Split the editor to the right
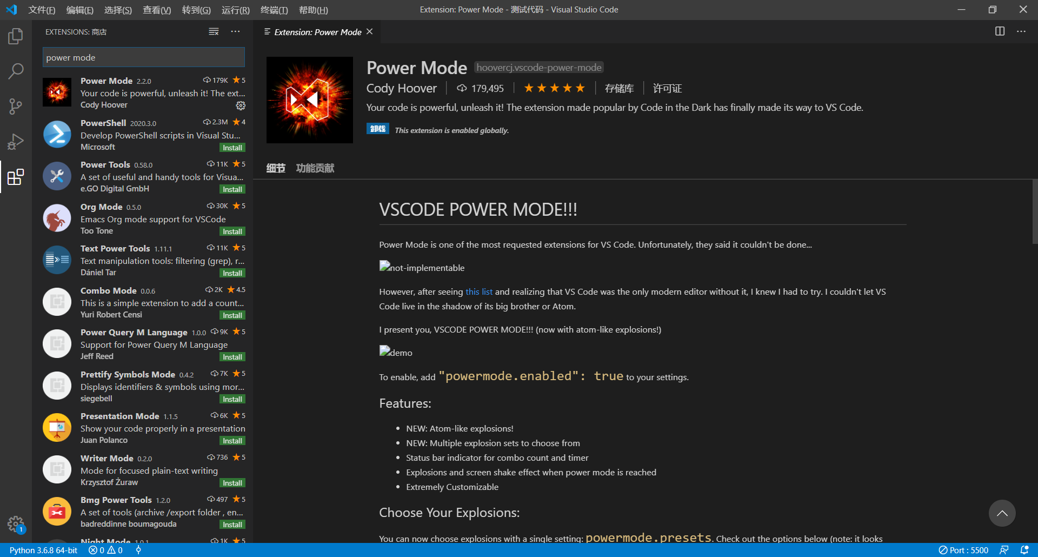This screenshot has width=1038, height=557. (x=1000, y=31)
